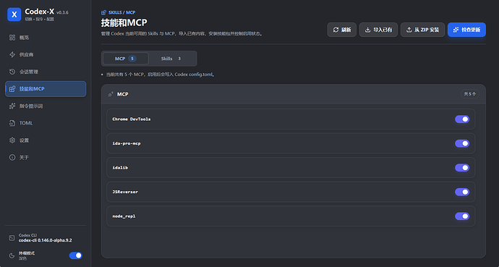Click the 关于 info icon

click(x=12, y=158)
